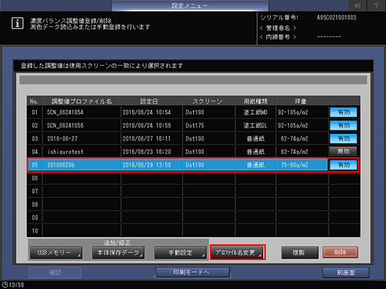Select the 設定メニュー header tab
The image size is (386, 289).
coord(190,6)
